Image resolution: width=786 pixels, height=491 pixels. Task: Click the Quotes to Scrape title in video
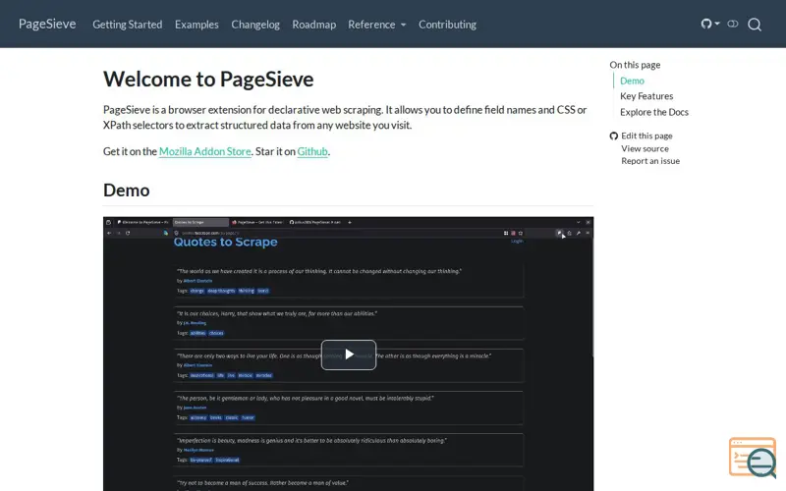click(x=225, y=242)
